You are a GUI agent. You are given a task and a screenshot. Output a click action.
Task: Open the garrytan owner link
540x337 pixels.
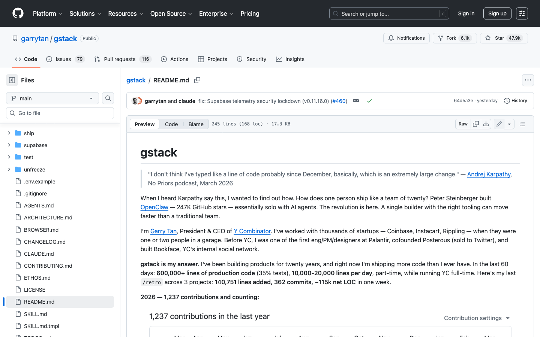pos(35,39)
